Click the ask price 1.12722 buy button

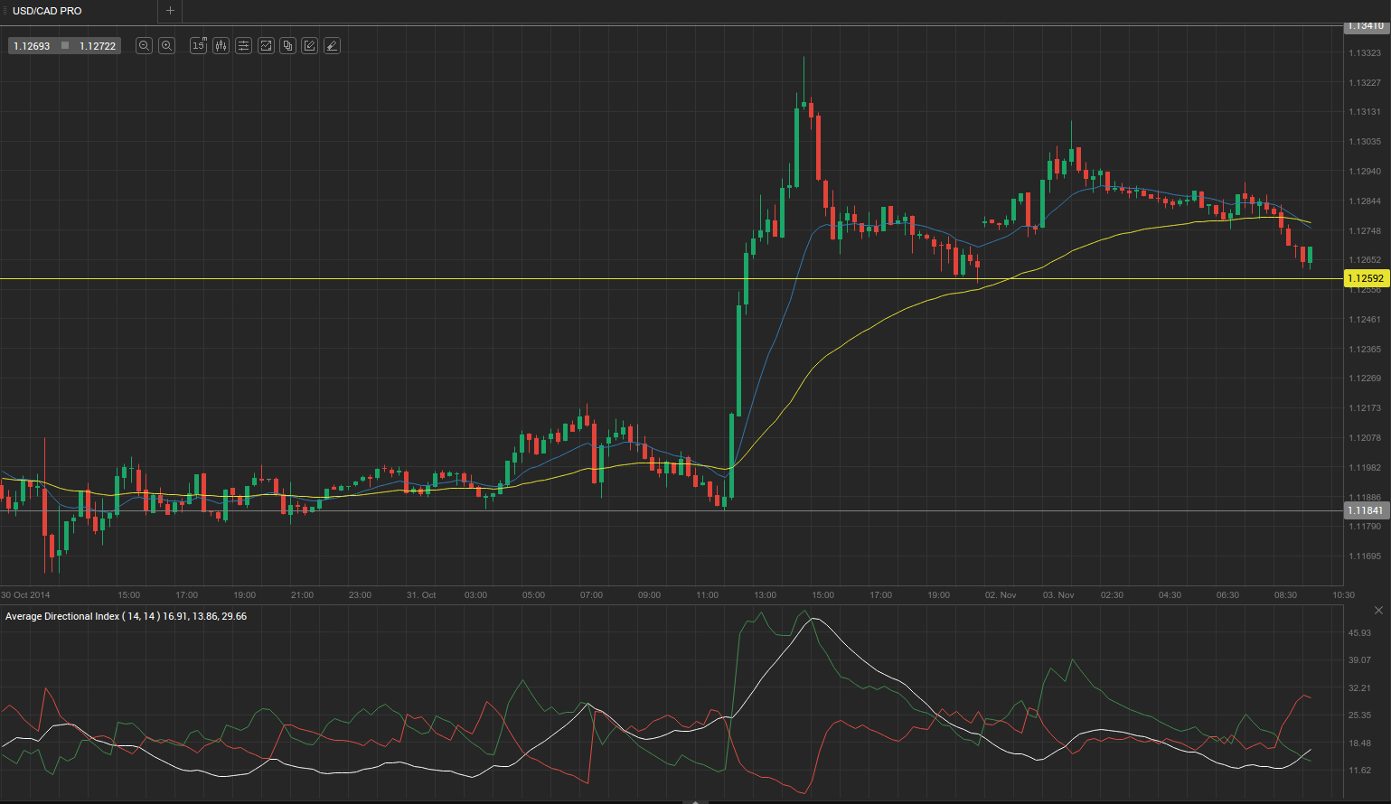97,45
